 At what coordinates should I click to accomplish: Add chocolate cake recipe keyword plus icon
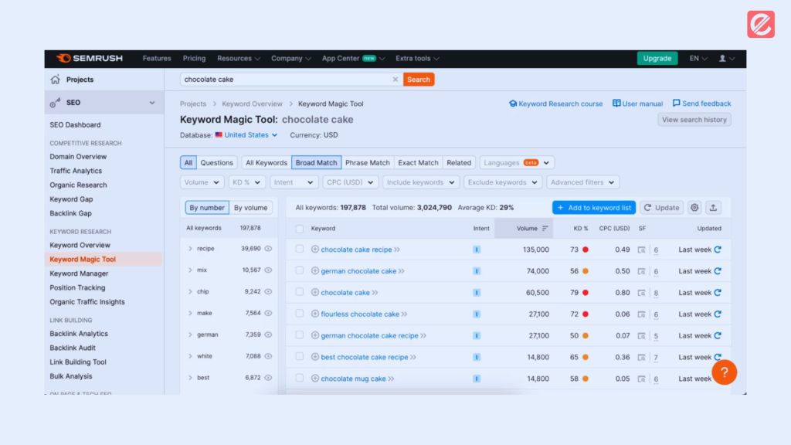[x=315, y=250]
